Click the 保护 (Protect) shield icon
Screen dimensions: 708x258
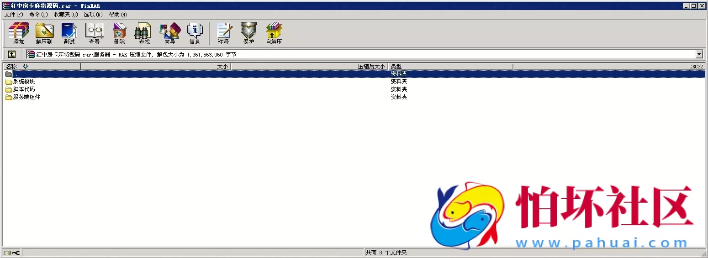click(248, 33)
